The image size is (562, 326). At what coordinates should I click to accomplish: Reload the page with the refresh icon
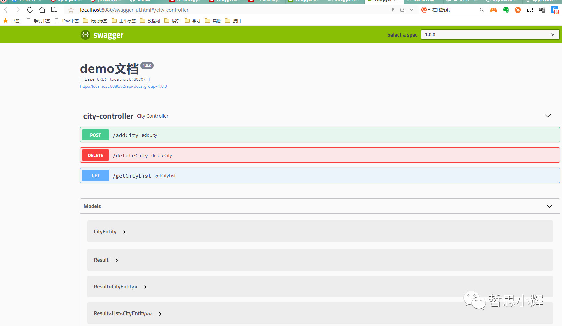[30, 10]
